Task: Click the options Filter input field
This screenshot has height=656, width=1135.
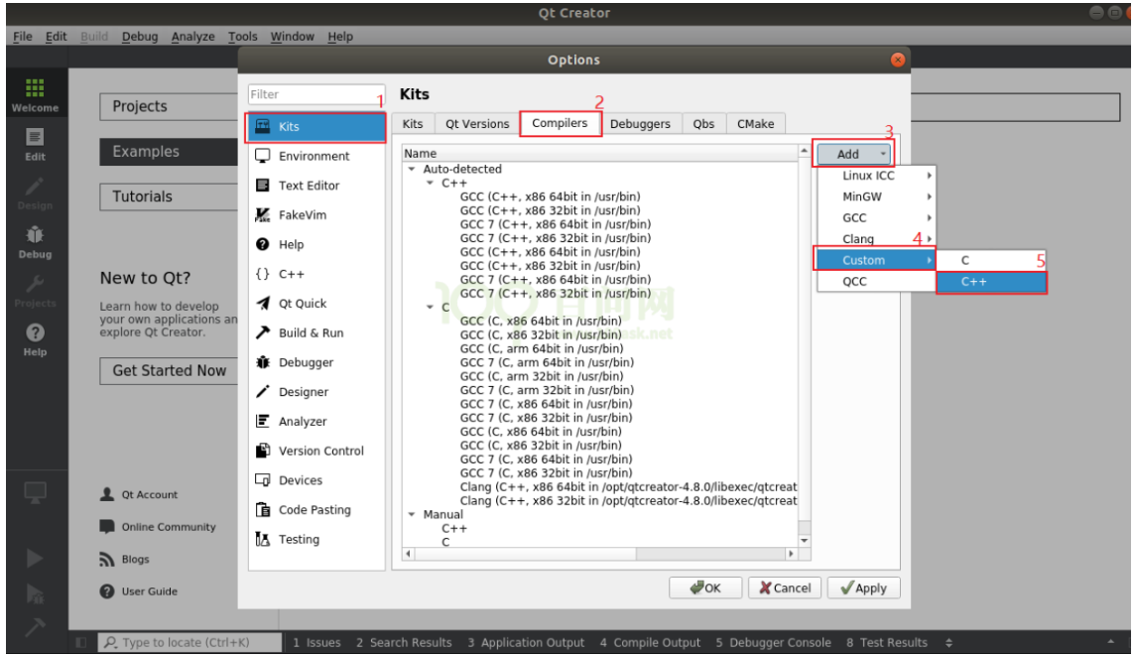Action: pyautogui.click(x=315, y=94)
